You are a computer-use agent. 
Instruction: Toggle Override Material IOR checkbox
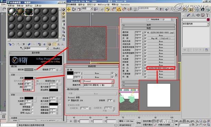point(69,100)
